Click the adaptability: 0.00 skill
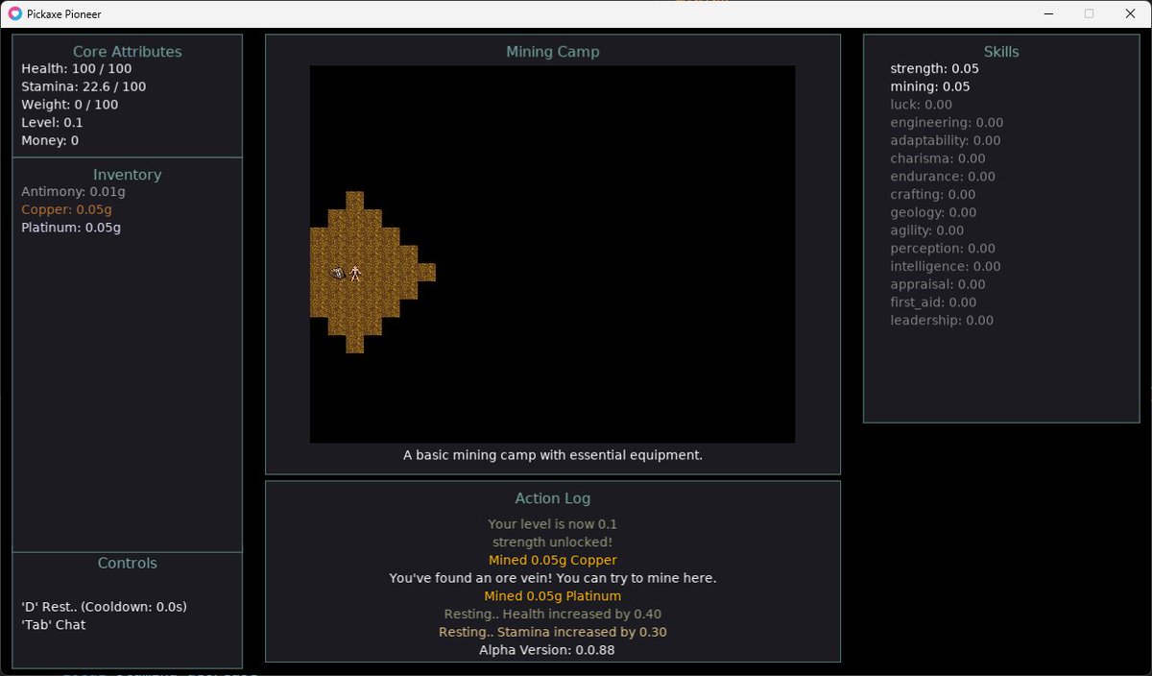The image size is (1152, 676). 945,140
